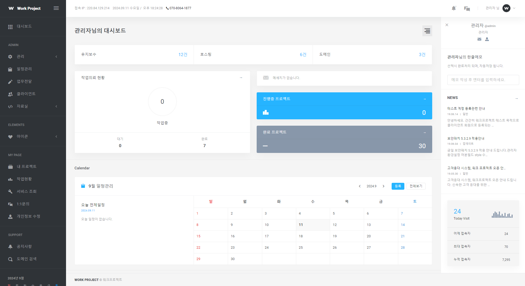Click the notification bell icon
Image resolution: width=525 pixels, height=286 pixels.
tap(454, 8)
